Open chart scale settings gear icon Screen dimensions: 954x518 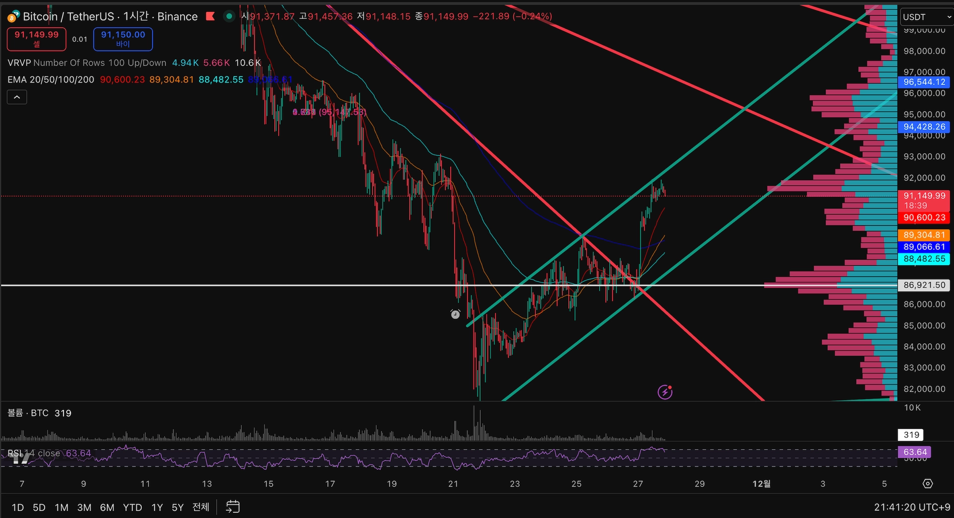click(x=928, y=483)
